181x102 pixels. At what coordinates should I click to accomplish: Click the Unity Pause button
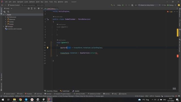click(126, 5)
